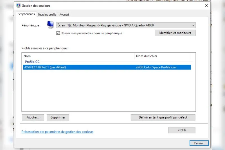Click the Supprimer button

tap(58, 117)
